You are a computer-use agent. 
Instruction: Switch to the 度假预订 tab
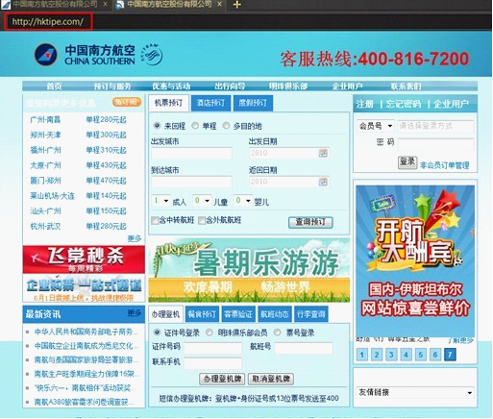pyautogui.click(x=253, y=103)
